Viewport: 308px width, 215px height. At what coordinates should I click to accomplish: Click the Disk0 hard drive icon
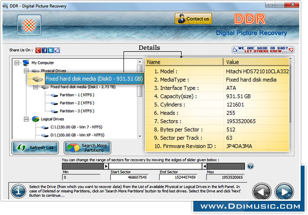(x=38, y=79)
